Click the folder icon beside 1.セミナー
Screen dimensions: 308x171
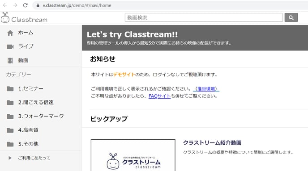[x=10, y=89]
